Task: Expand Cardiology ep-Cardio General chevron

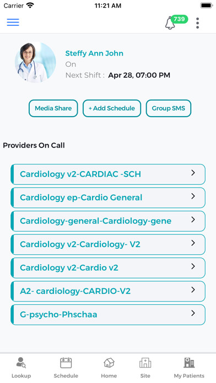Action: (193, 196)
